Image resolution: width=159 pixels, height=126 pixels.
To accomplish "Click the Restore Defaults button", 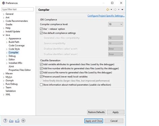I will 96,112.
